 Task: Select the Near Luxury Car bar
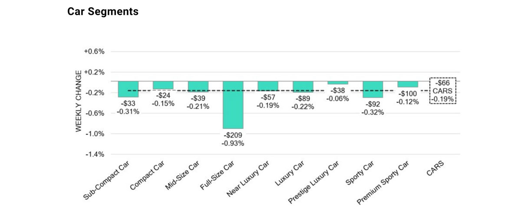268,86
